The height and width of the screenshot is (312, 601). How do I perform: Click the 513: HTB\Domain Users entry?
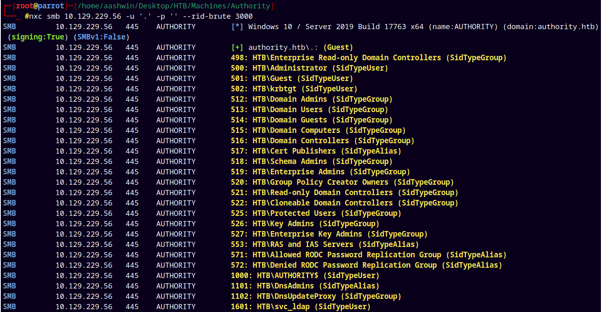coord(309,110)
